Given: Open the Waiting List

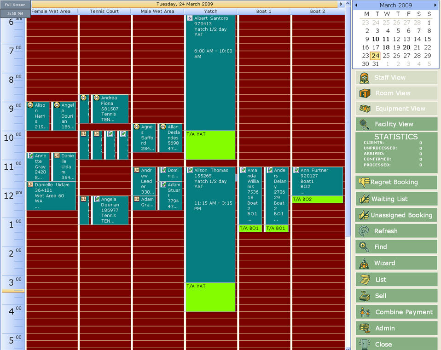Looking at the screenshot, I should [396, 199].
